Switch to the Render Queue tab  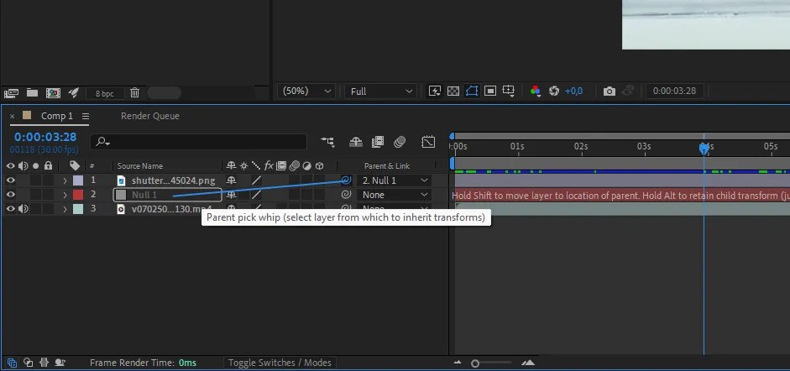149,116
